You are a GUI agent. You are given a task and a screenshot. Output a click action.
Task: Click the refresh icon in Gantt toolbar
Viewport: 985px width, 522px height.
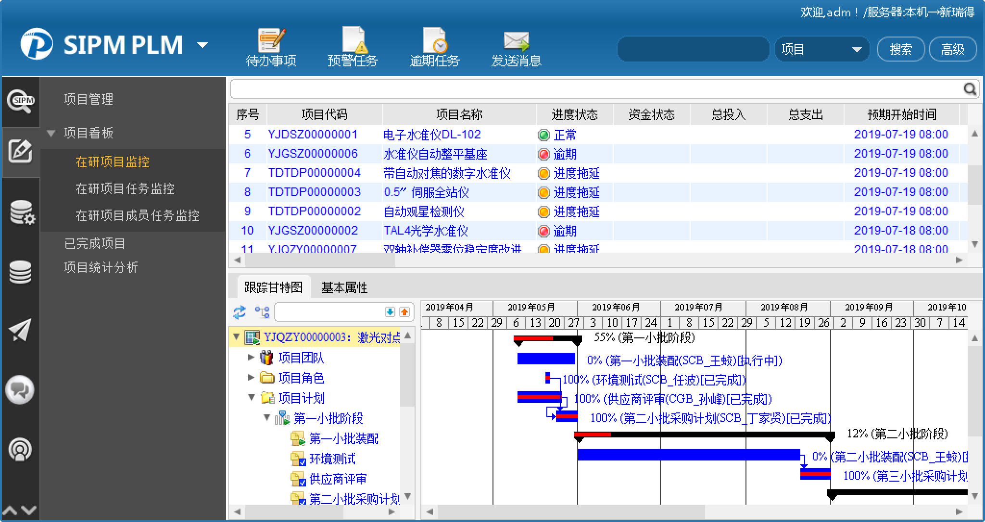click(x=239, y=312)
